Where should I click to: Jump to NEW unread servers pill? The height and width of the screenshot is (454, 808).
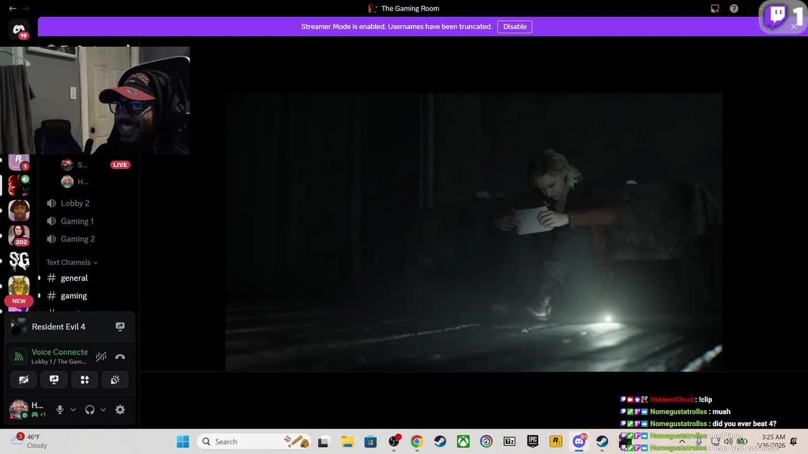pos(19,301)
